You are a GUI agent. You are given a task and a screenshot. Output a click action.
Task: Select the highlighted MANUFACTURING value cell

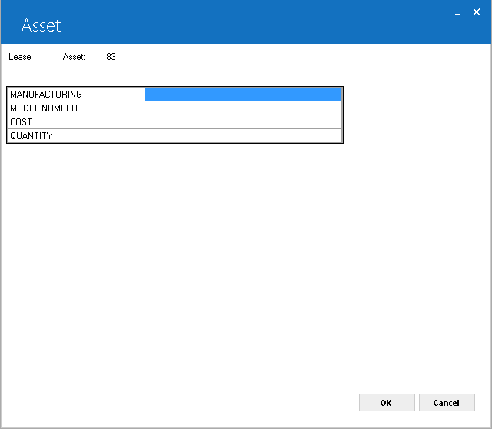pos(243,94)
